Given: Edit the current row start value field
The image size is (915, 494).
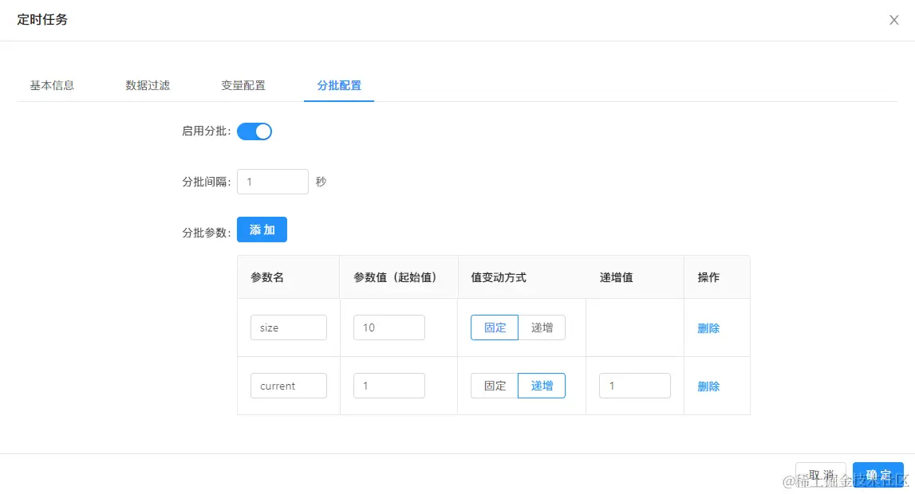Looking at the screenshot, I should [x=389, y=386].
